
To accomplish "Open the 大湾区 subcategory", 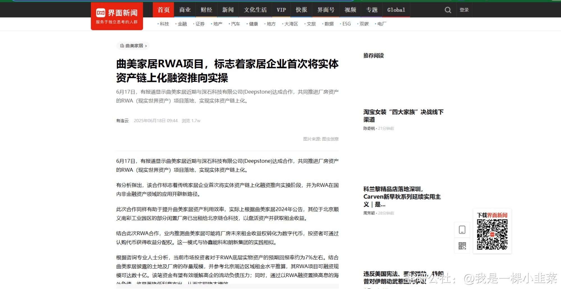I will pyautogui.click(x=291, y=24).
